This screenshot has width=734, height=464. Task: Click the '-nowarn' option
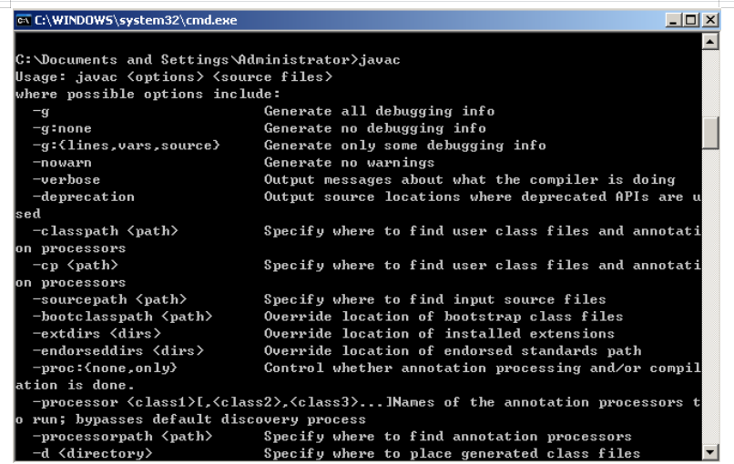pyautogui.click(x=62, y=163)
